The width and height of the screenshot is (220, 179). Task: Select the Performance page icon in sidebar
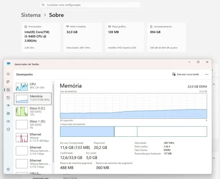[8, 90]
